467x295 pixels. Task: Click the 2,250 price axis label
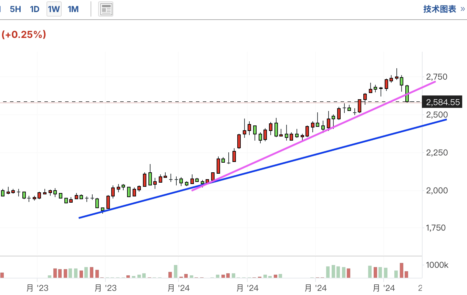click(x=437, y=152)
